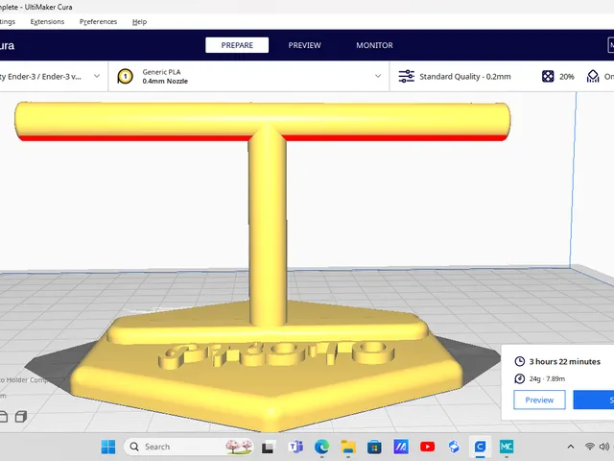Screen dimensions: 614x461
Task: Expand the Ender-3 printer selector dropdown
Action: [97, 76]
